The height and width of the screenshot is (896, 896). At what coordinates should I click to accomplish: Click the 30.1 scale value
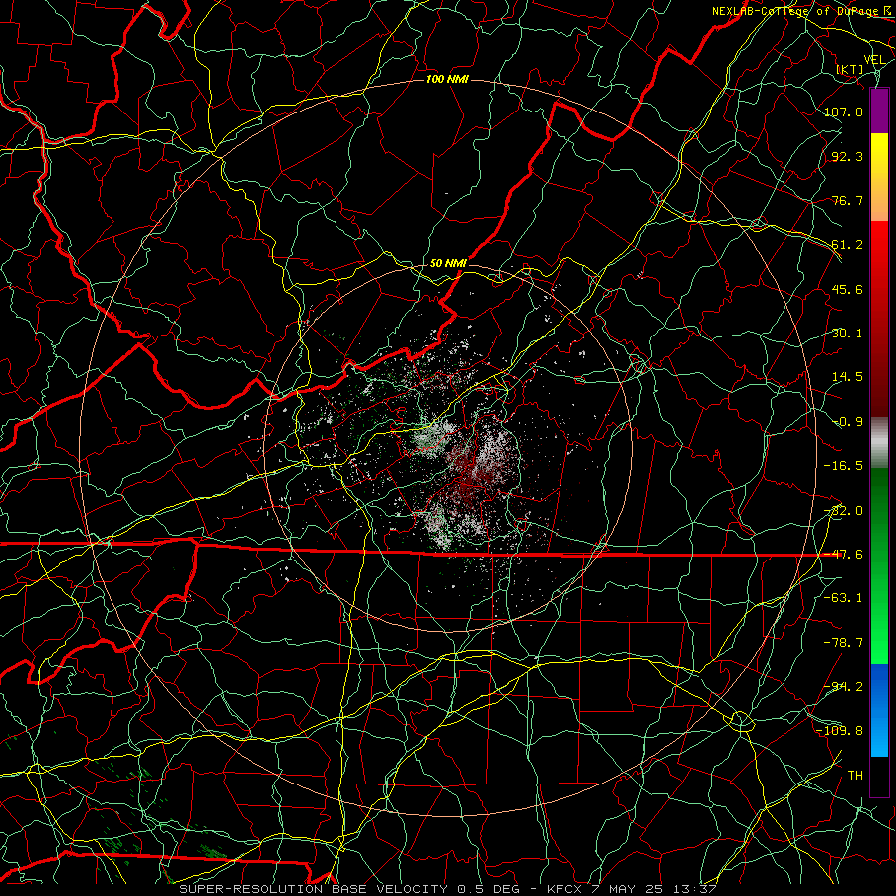[847, 334]
